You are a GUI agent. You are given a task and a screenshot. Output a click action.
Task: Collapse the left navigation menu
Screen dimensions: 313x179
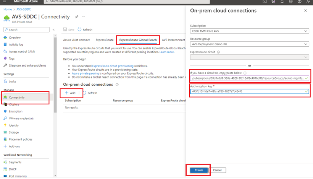(x=53, y=29)
